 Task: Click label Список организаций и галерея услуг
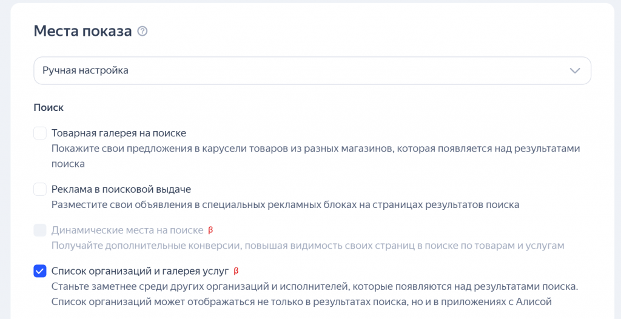[140, 271]
